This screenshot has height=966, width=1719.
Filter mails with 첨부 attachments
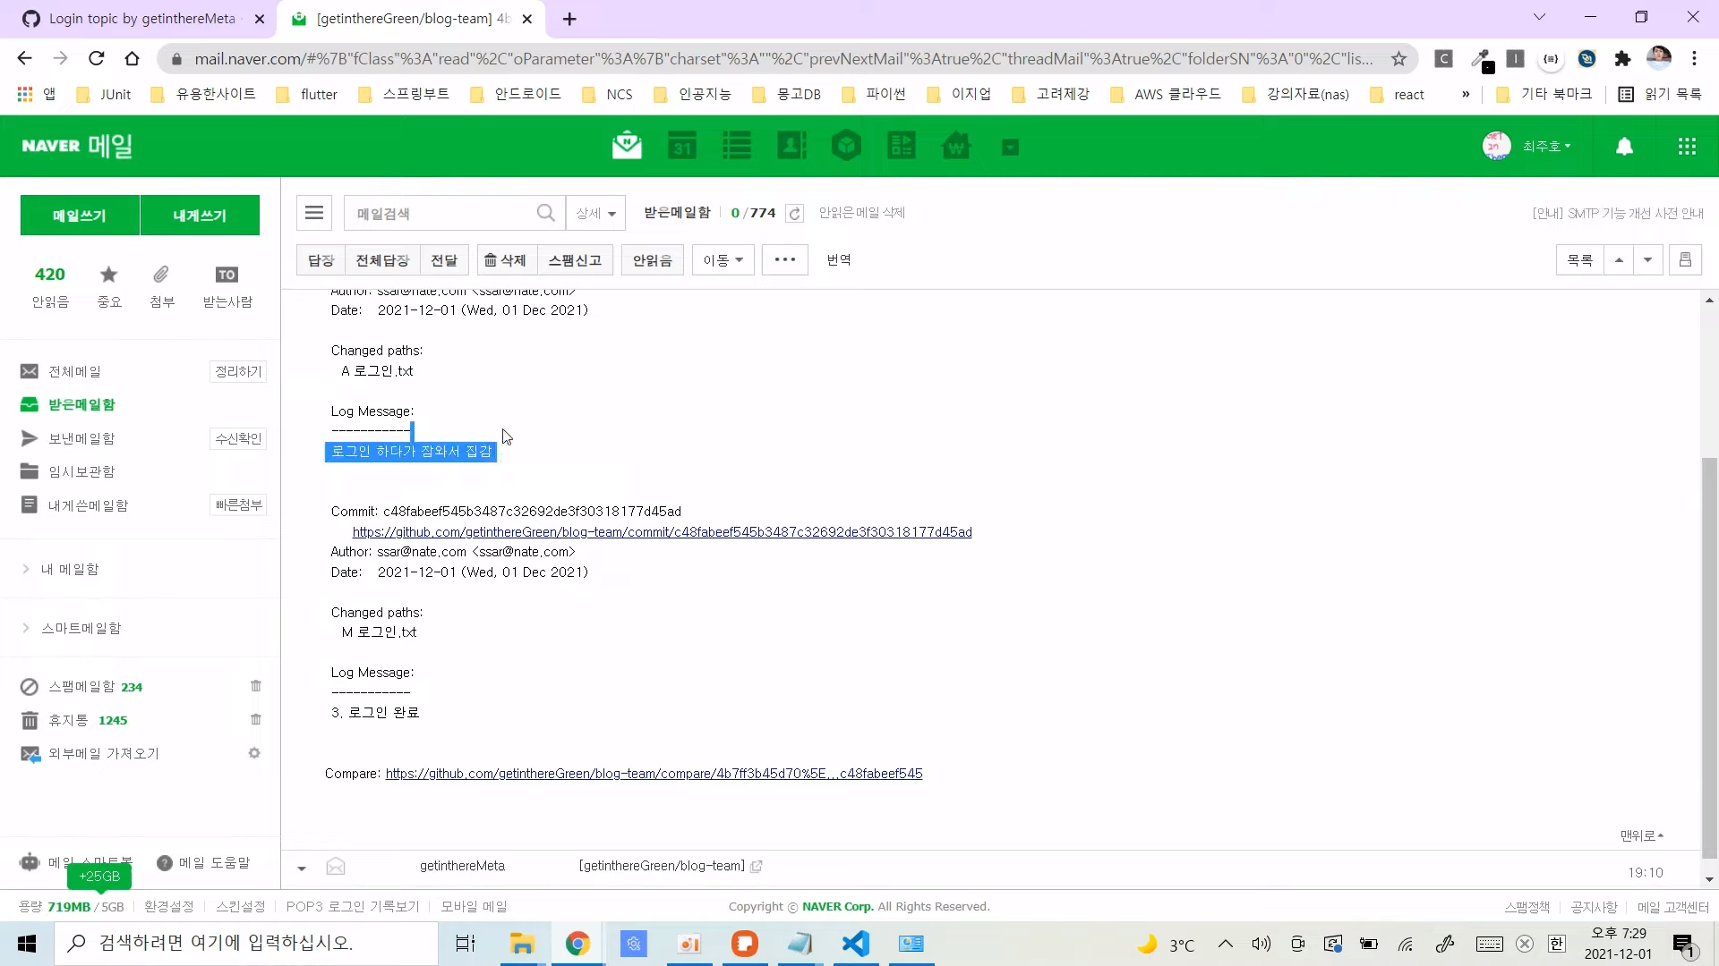click(x=161, y=285)
